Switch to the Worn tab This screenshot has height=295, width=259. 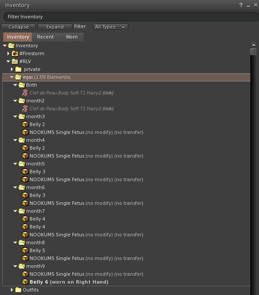[72, 37]
